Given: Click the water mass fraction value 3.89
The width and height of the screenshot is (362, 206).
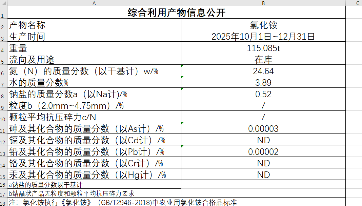Looking at the screenshot, I should tap(263, 83).
